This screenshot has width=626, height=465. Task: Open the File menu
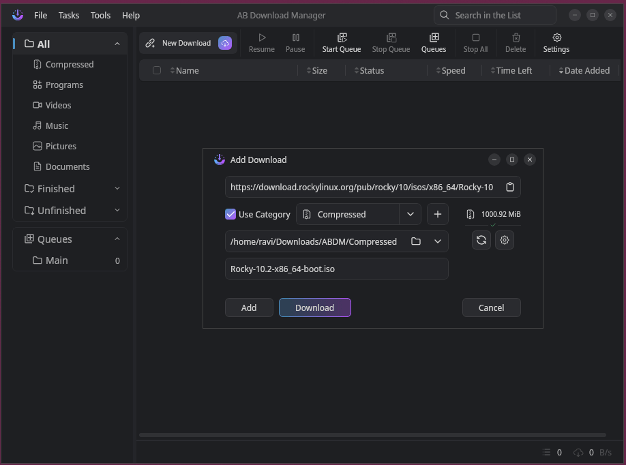pyautogui.click(x=40, y=15)
